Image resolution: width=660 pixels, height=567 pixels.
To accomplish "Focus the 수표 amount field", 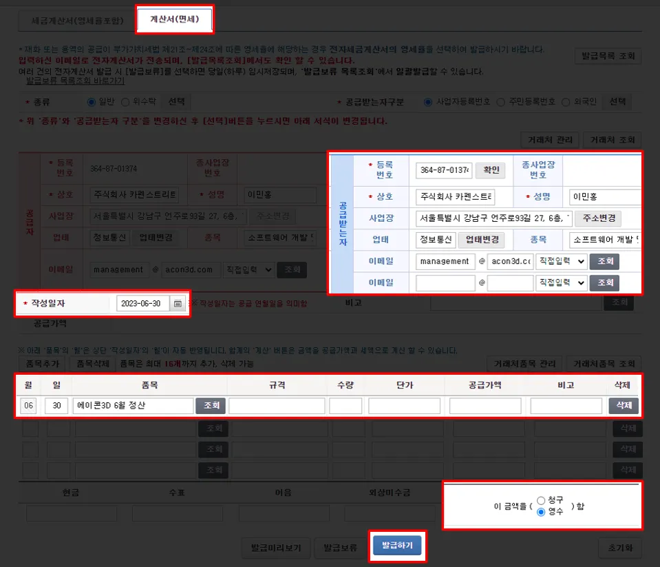I will (x=177, y=514).
